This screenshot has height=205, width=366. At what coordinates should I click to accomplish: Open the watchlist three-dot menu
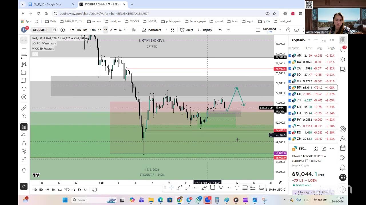point(332,40)
